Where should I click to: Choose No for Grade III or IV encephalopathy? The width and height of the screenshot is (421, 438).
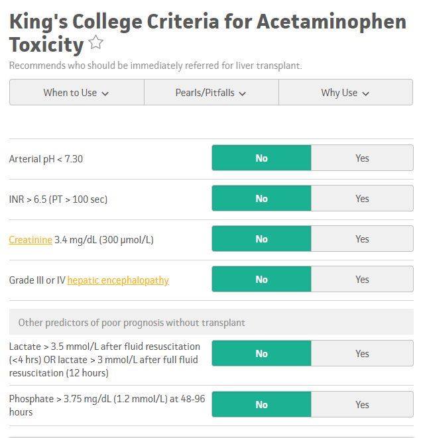point(261,279)
